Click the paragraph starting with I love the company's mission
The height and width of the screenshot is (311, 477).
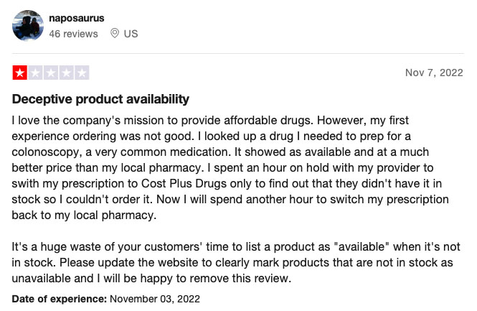pyautogui.click(x=230, y=168)
